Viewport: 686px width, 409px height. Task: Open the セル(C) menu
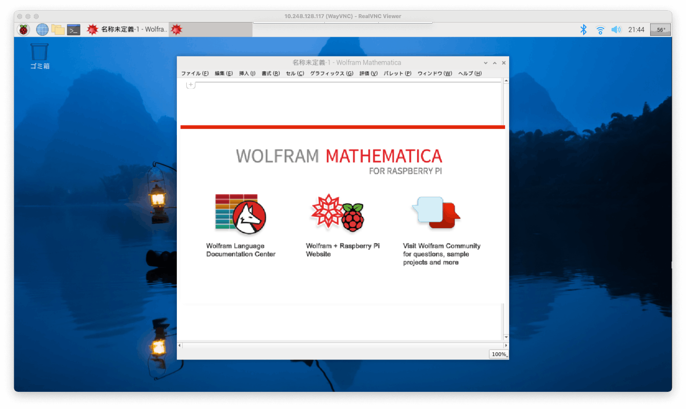(x=295, y=73)
